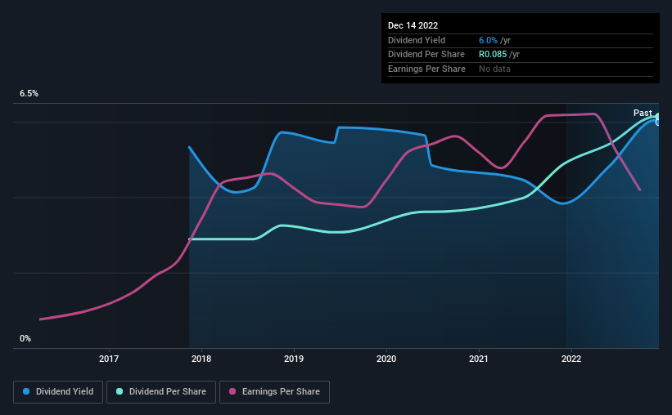Click the Dec 14 2022 tooltip date
The height and width of the screenshot is (415, 672).
tap(413, 25)
